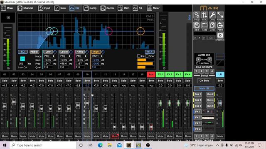Take a Snapshot with camera icon
The width and height of the screenshot is (266, 149).
(x=220, y=35)
